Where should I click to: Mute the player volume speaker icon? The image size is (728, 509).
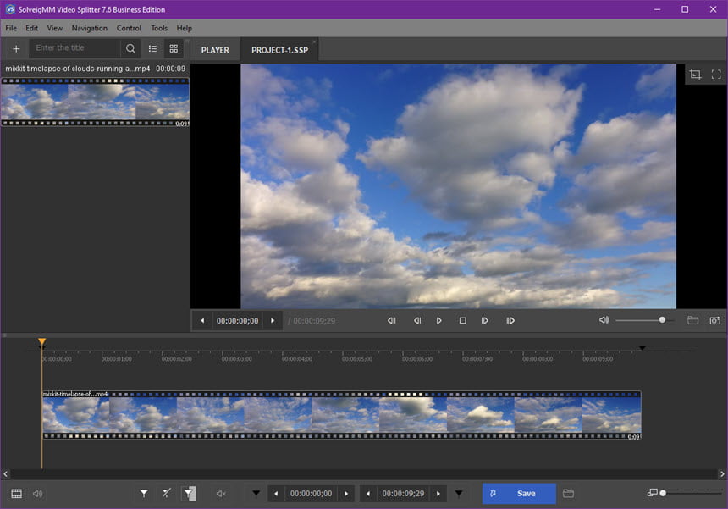(x=604, y=320)
